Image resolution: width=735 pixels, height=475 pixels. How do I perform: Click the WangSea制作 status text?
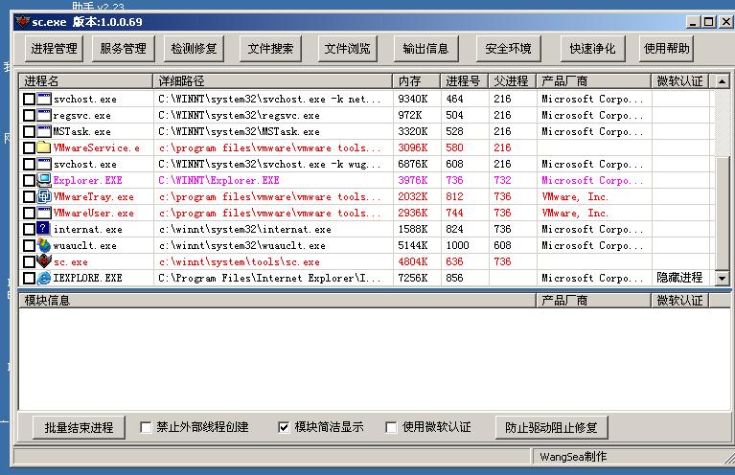[x=573, y=457]
